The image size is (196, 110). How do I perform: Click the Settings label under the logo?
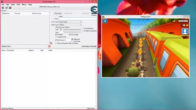point(94,15)
